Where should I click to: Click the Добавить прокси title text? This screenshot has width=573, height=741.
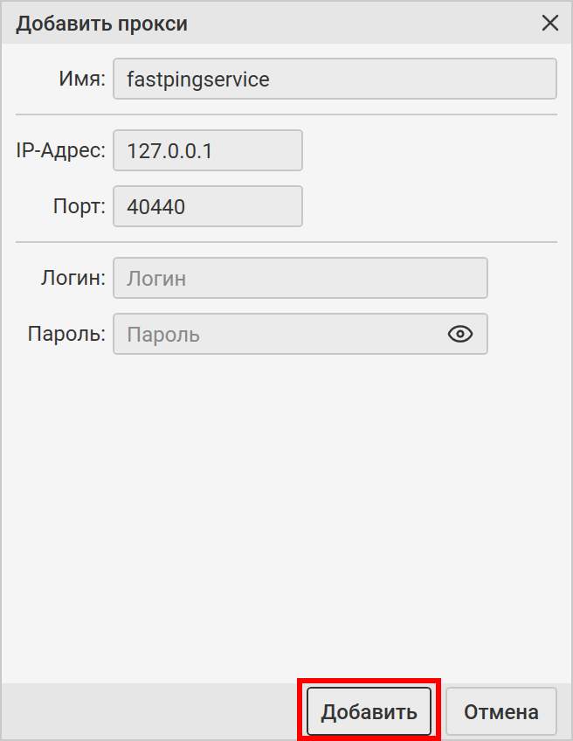pos(102,24)
